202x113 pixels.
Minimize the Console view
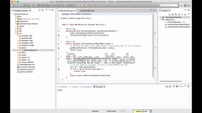click(185, 86)
